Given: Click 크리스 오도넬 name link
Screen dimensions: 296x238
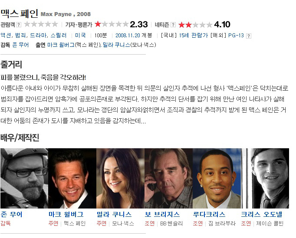Looking at the screenshot, I should 261,215.
